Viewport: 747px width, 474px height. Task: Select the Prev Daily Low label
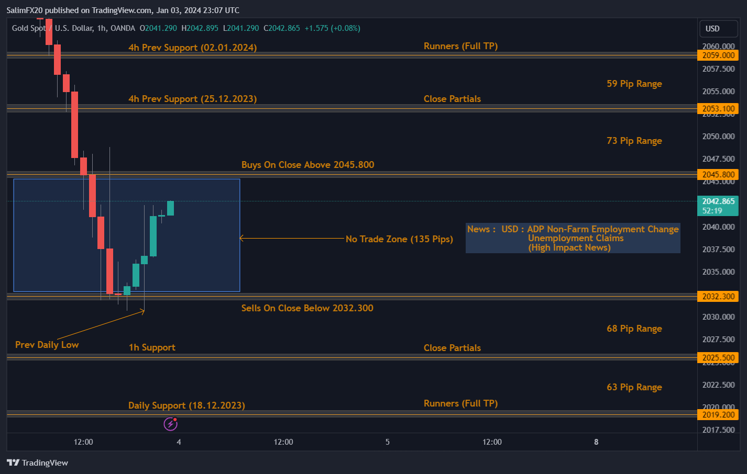tap(47, 344)
